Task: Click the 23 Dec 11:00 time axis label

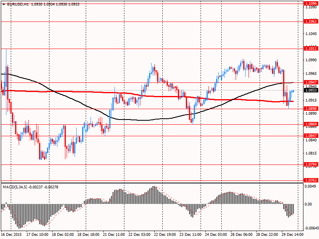Action: pyautogui.click(x=191, y=234)
